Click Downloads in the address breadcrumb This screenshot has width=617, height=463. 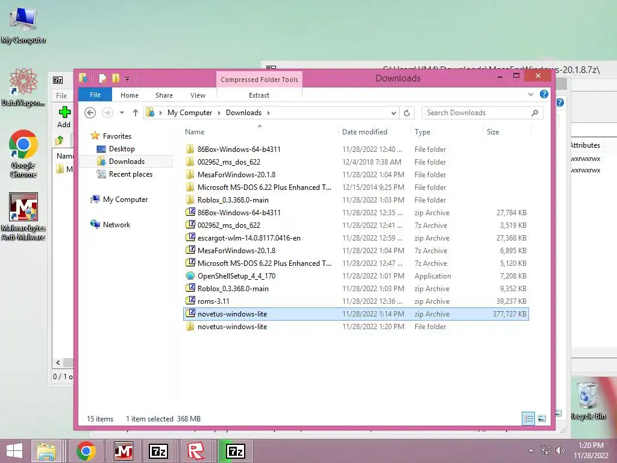click(243, 113)
